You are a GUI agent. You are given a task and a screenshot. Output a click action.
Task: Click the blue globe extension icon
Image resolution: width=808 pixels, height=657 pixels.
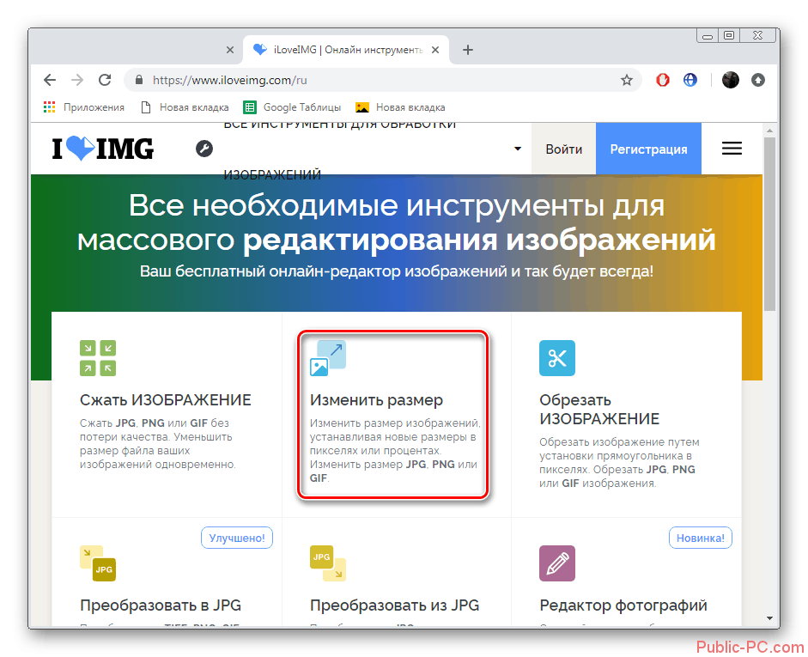pos(690,80)
